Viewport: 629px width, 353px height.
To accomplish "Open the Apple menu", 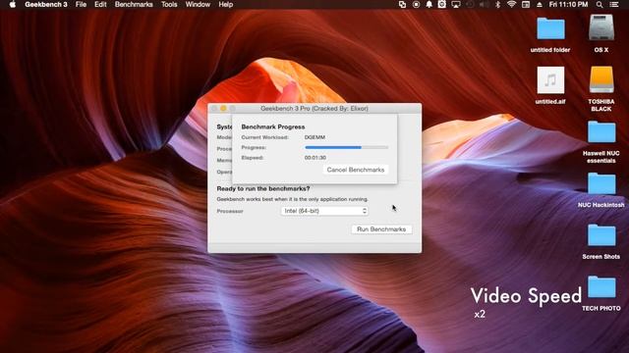I will click(x=13, y=4).
